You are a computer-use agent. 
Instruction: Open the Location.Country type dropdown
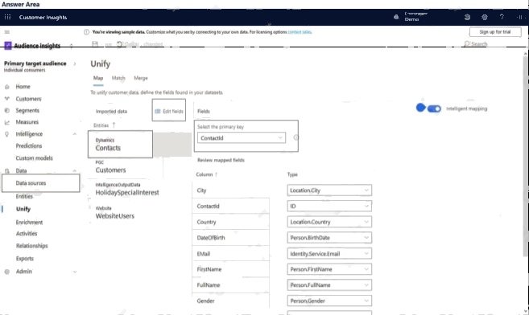pyautogui.click(x=329, y=222)
